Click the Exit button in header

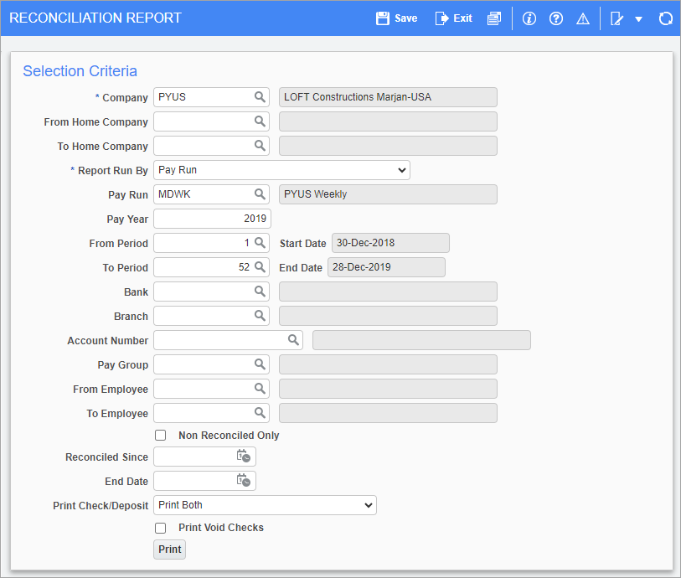click(x=453, y=18)
